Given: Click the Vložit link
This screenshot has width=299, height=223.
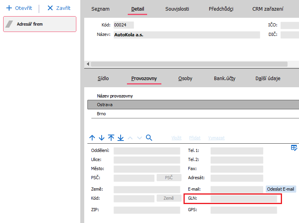Looking at the screenshot, I should [x=176, y=138].
